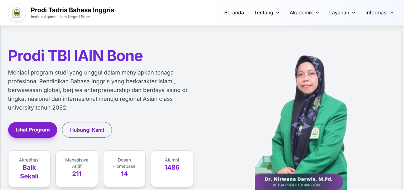This screenshot has width=404, height=190.
Task: Expand the Informasi dropdown
Action: (376, 13)
